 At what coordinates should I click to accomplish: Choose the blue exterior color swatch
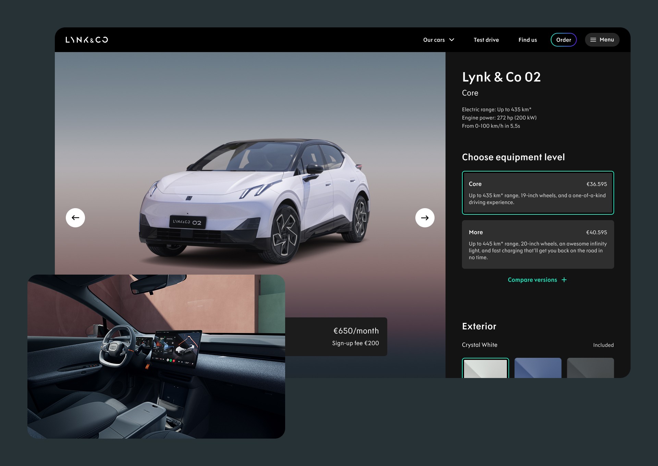(538, 368)
